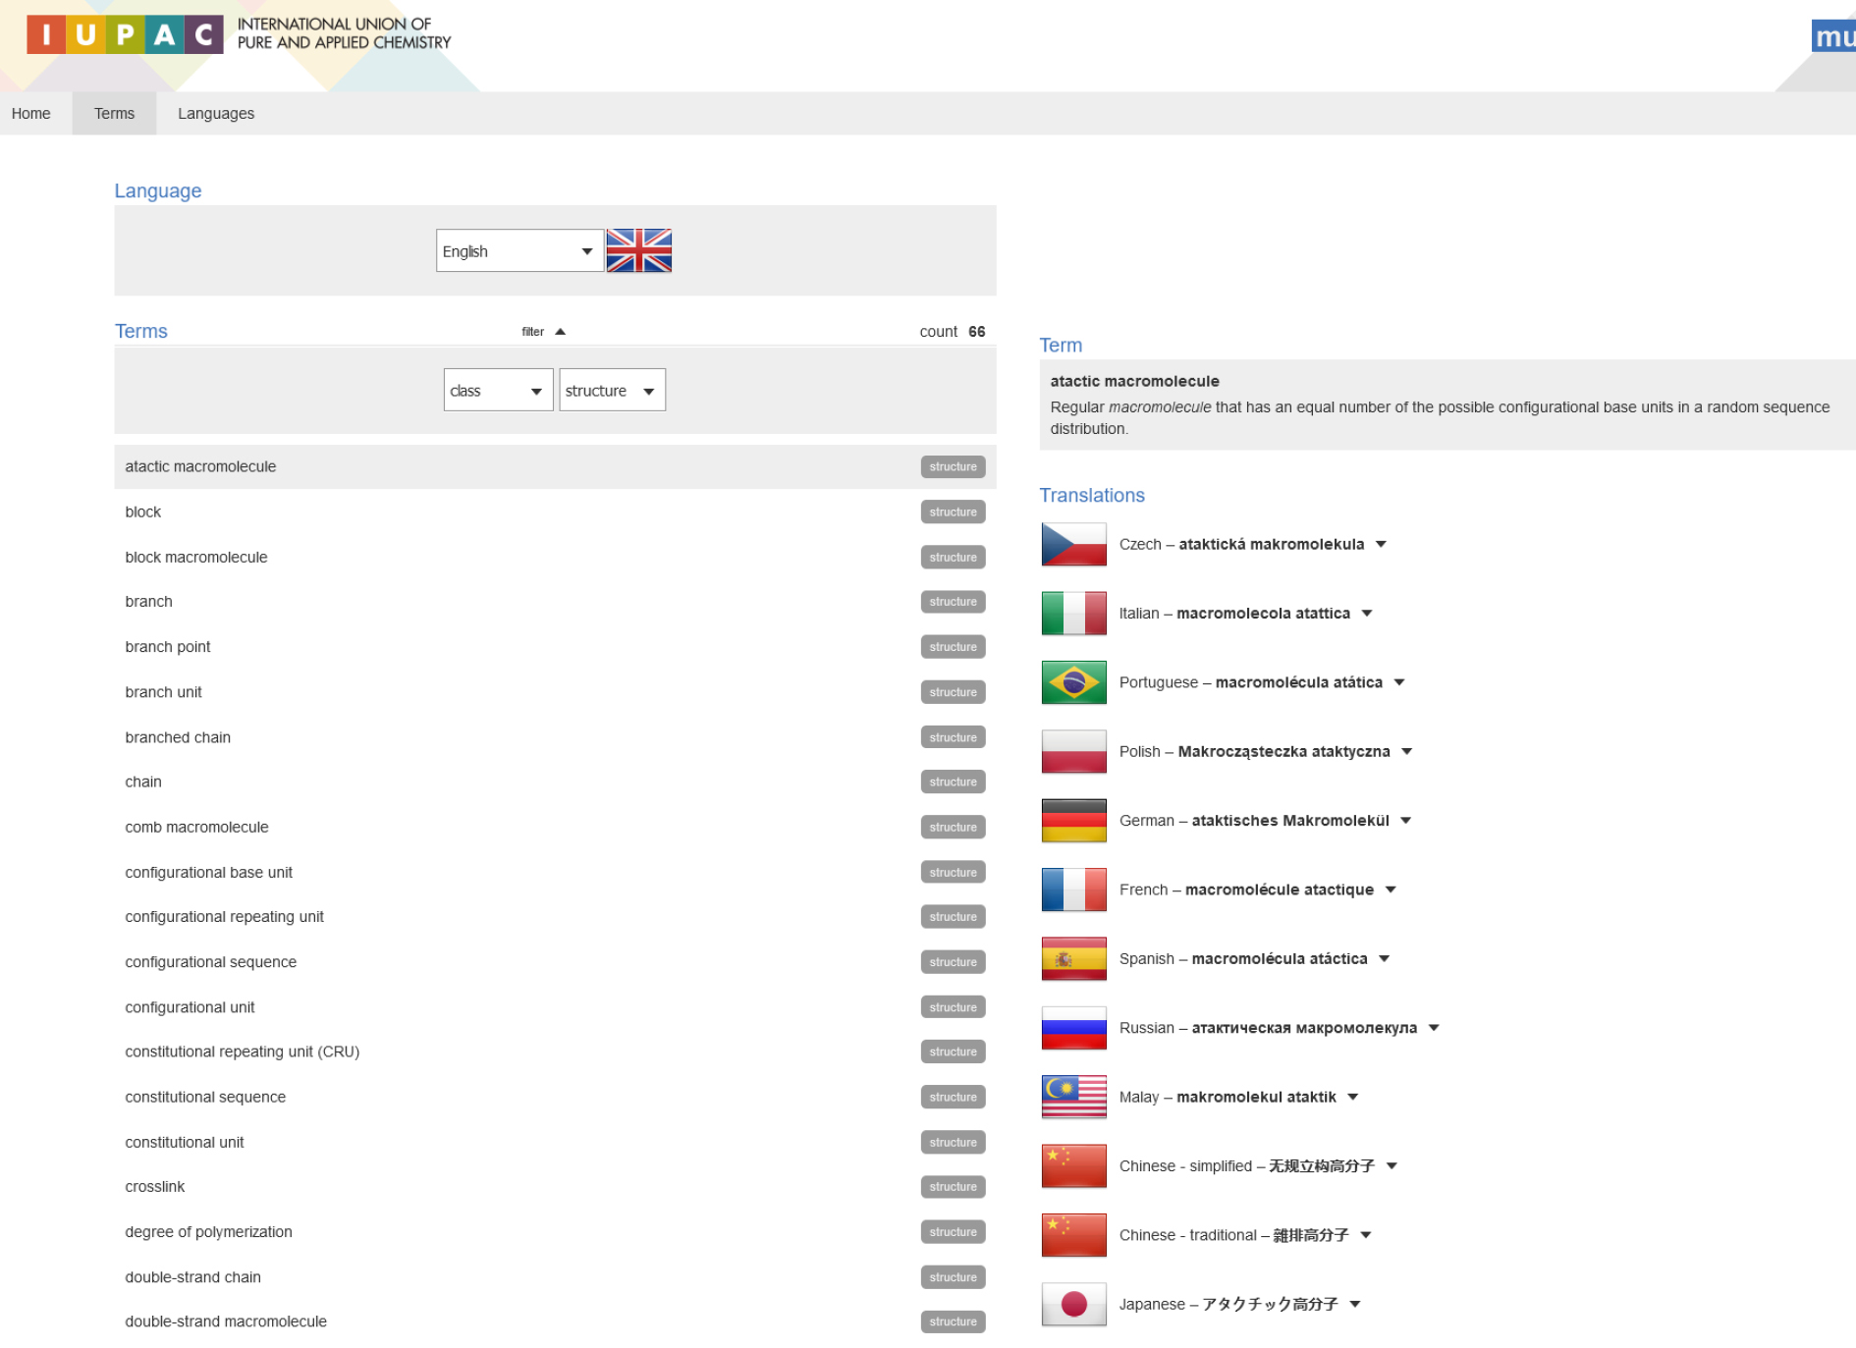
Task: Switch to the Languages tab
Action: [x=215, y=113]
